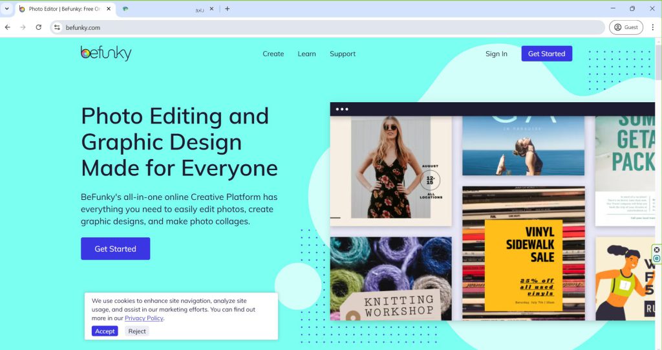Switch to the Photo Editor BeFunky tab
The width and height of the screenshot is (662, 350).
tap(65, 9)
